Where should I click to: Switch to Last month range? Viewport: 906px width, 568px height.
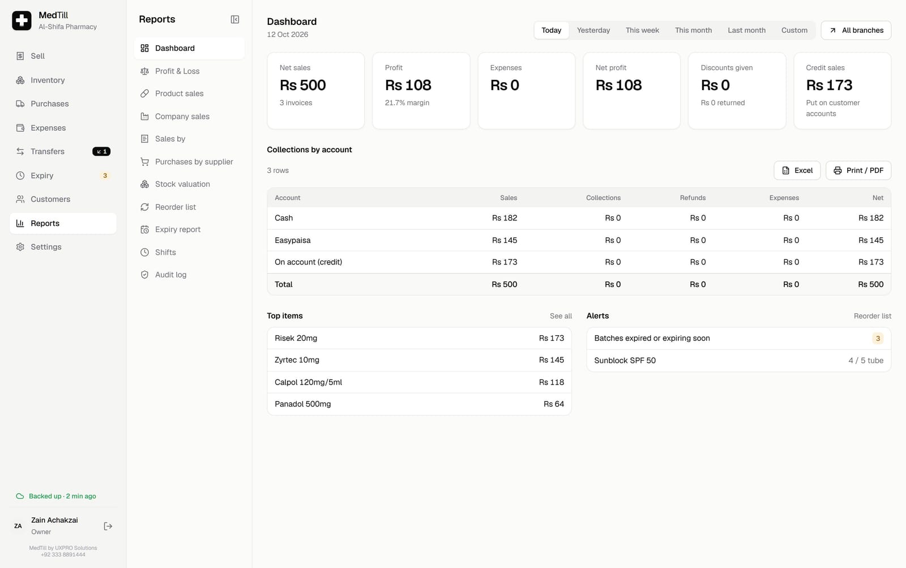(x=746, y=30)
